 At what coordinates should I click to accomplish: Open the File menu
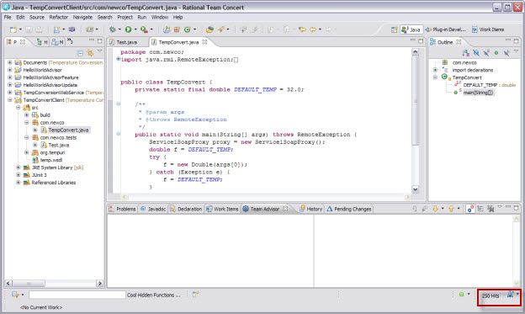coord(8,17)
